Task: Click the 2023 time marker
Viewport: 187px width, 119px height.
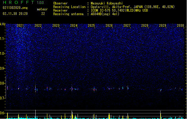Action: 56,26
